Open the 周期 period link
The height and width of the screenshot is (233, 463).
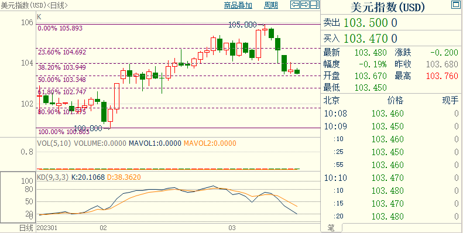click(271, 5)
